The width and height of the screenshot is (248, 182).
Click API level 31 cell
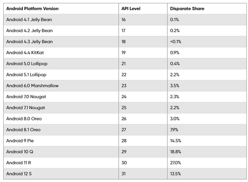click(143, 174)
